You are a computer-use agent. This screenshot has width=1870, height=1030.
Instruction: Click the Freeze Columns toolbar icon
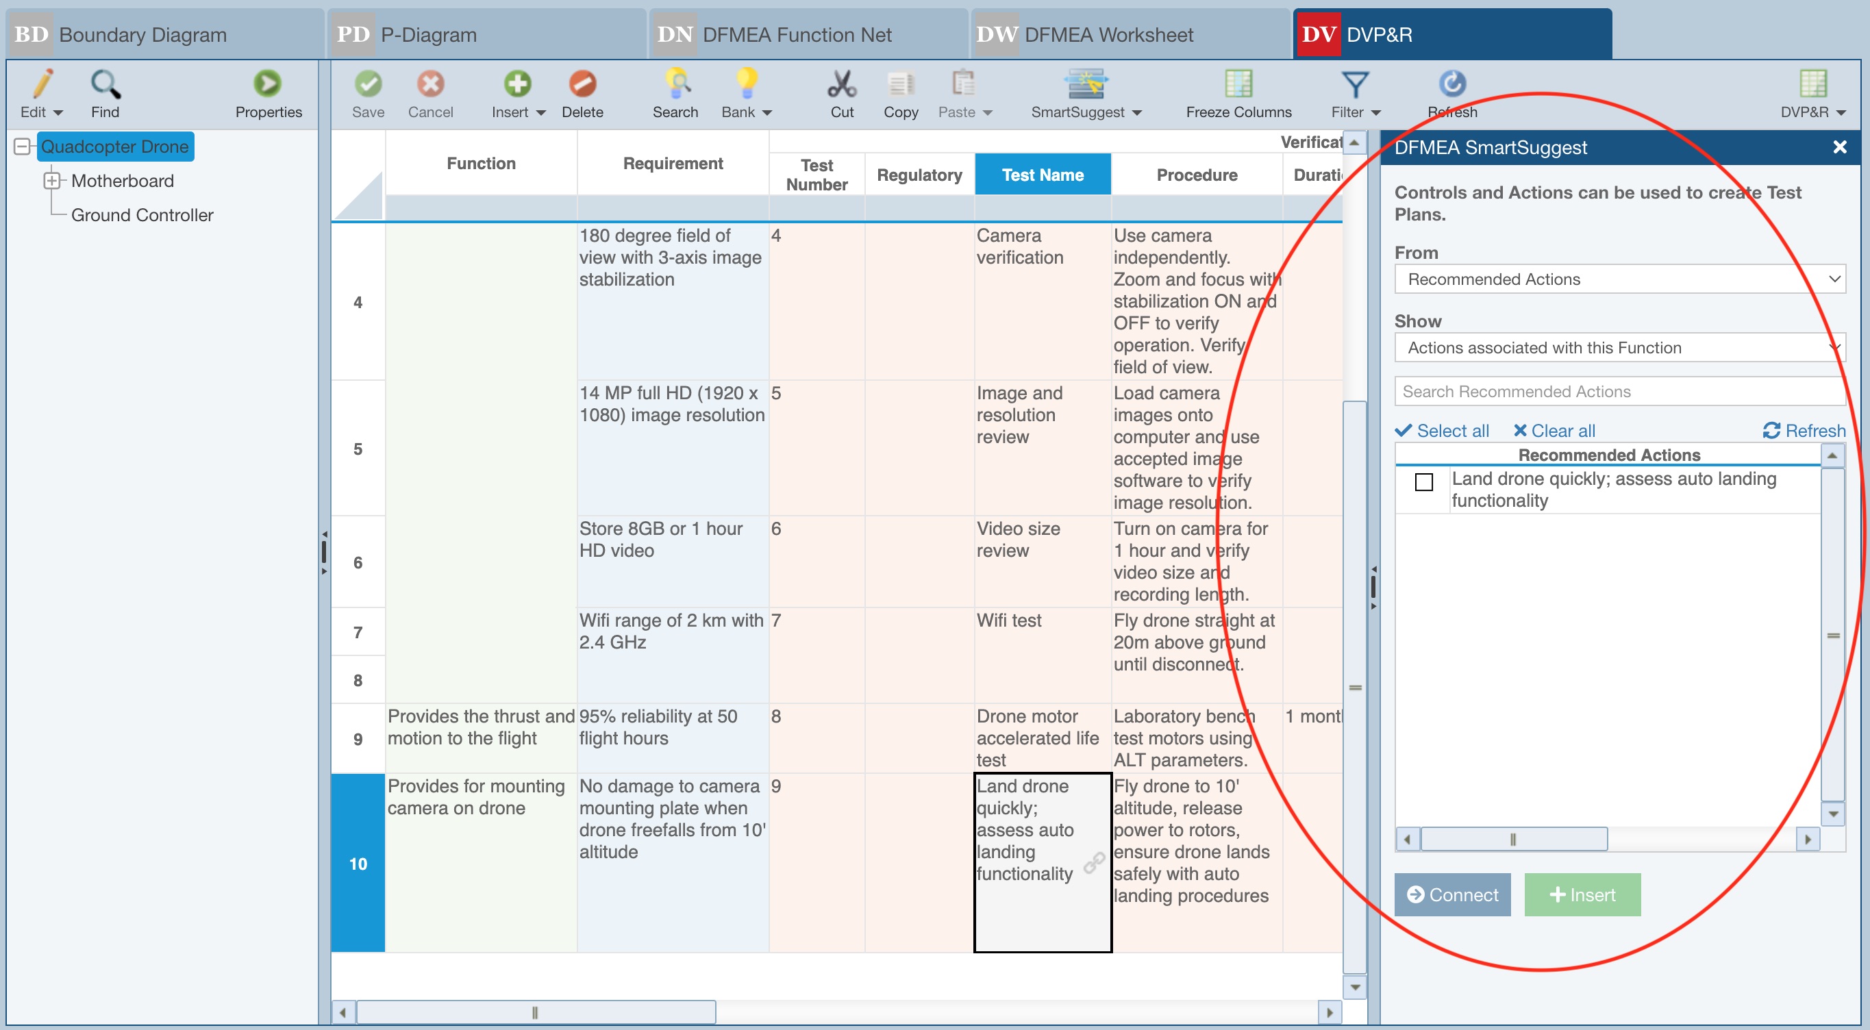click(x=1238, y=85)
